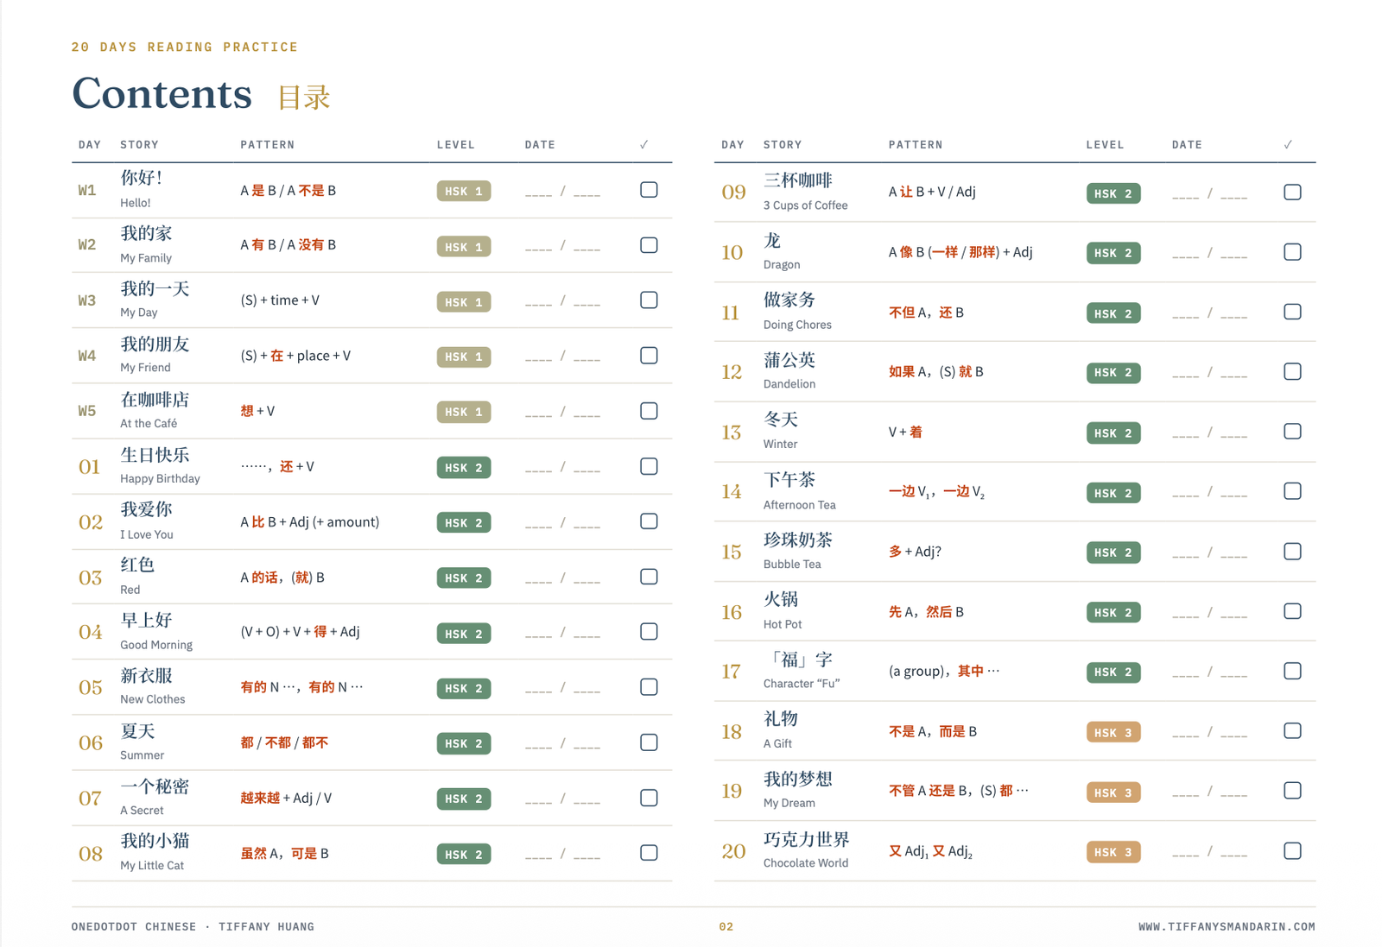Viewport: 1382px width, 947px height.
Task: Click the HSK 3 badge for A Gift
Action: coord(1113,733)
